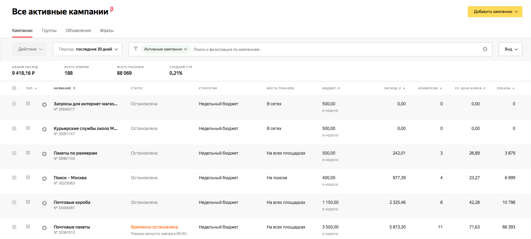531x239 pixels.
Task: Open the Почтовые короба campaign link
Action: pyautogui.click(x=72, y=202)
